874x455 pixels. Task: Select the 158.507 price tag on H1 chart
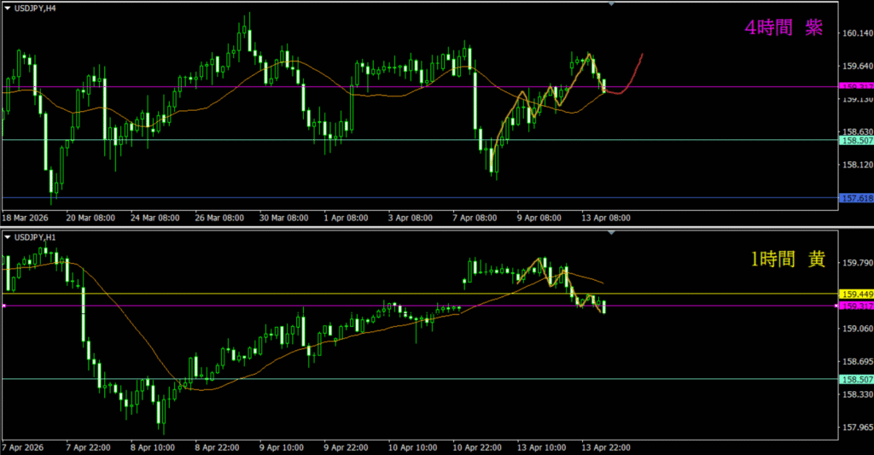coord(855,379)
